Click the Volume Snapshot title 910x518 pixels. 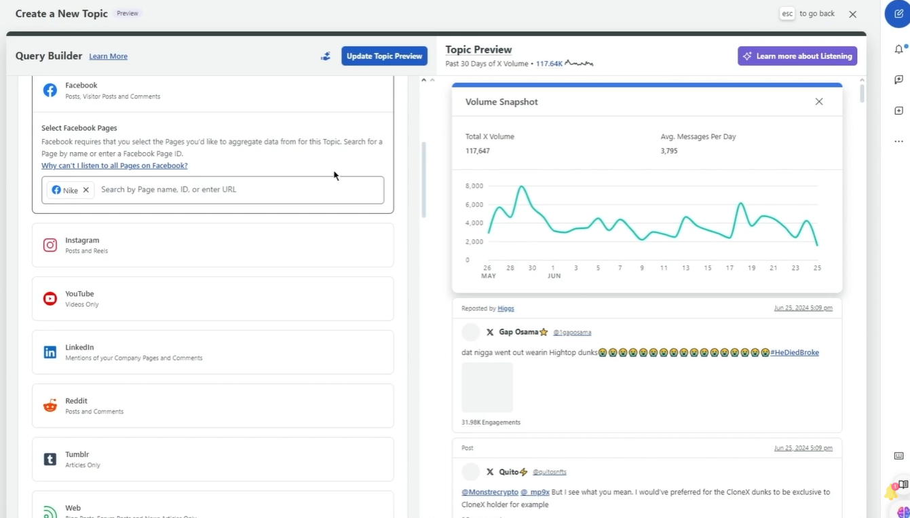pyautogui.click(x=501, y=102)
